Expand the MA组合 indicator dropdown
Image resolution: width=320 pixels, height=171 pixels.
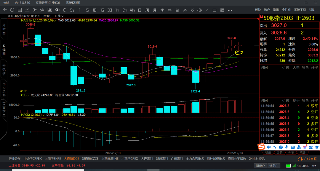[x=38, y=21]
